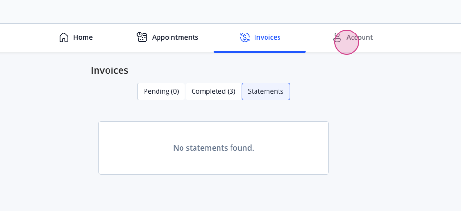This screenshot has height=211, width=461.
Task: Open the Account label in navigation
Action: 359,37
